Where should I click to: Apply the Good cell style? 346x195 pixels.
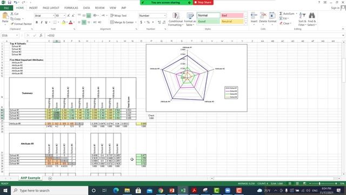208,22
